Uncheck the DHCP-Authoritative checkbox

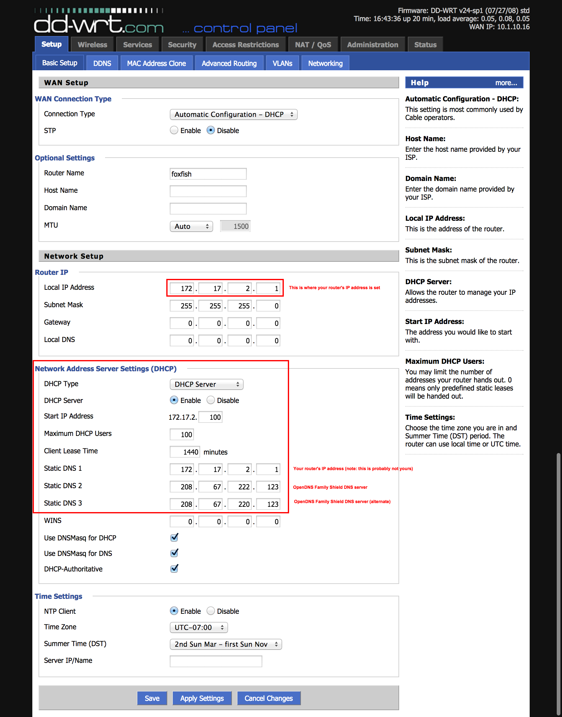[x=174, y=569]
